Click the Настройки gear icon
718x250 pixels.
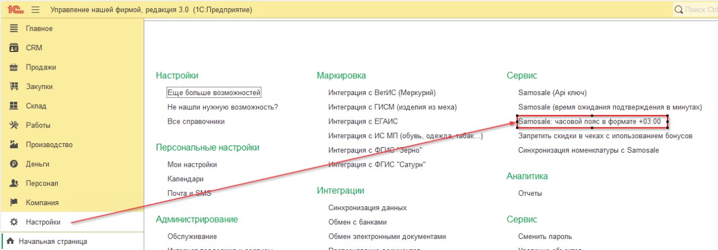click(x=14, y=222)
